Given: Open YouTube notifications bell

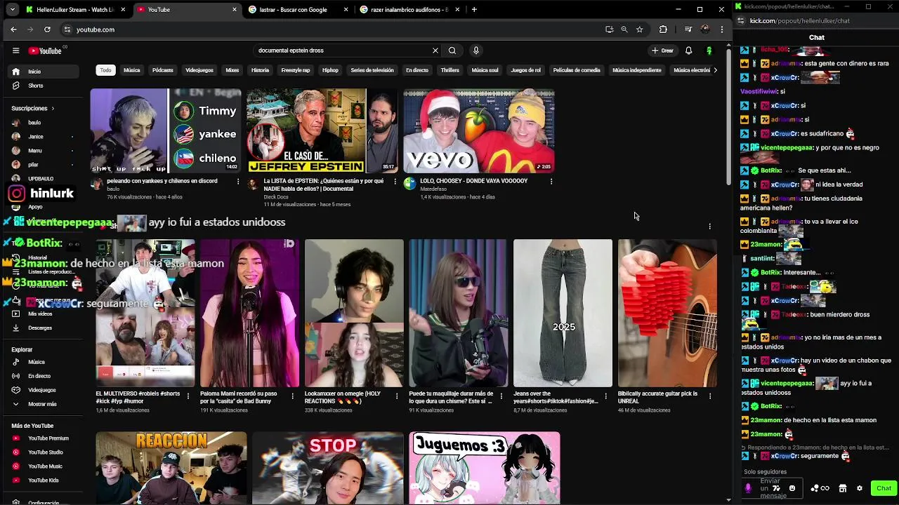Looking at the screenshot, I should pyautogui.click(x=688, y=50).
